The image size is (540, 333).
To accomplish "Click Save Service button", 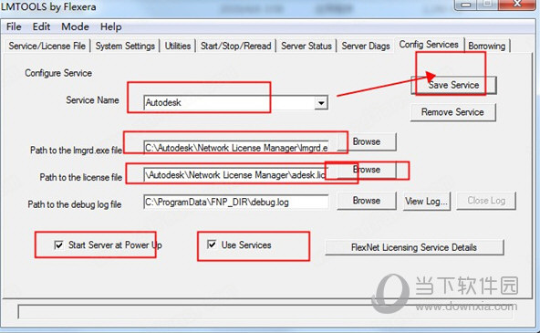I will tap(453, 85).
